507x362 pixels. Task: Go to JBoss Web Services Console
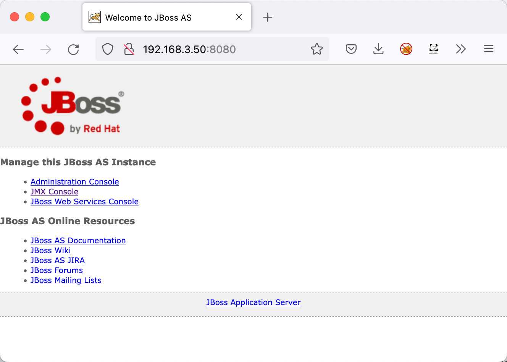(x=84, y=202)
